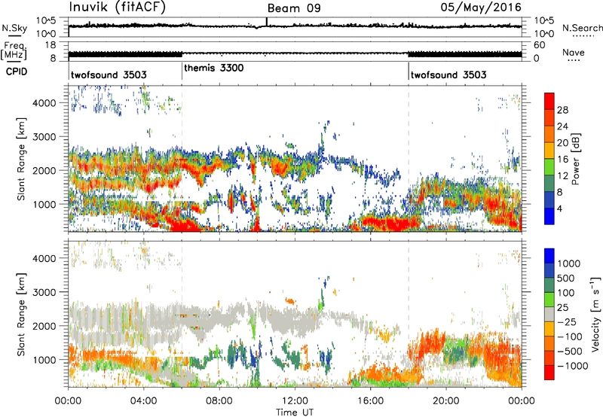Click the 'themis 3300' CPID label
Image resolution: width=603 pixels, height=417 pixels.
pyautogui.click(x=214, y=68)
